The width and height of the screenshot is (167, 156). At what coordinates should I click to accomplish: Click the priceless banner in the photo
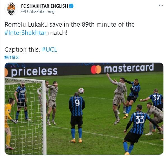pos(34,71)
